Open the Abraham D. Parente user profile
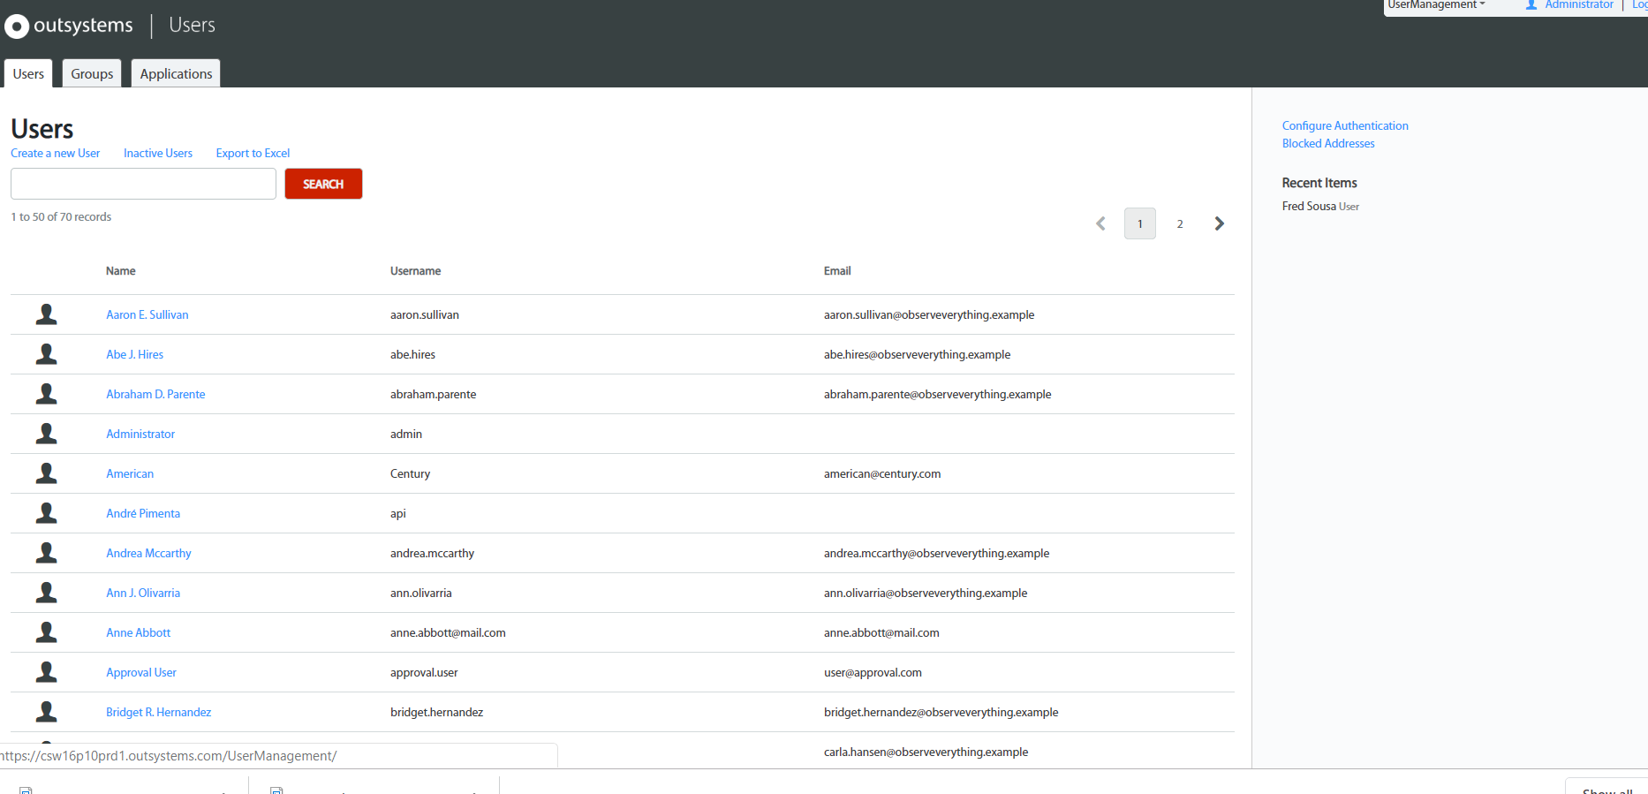The width and height of the screenshot is (1648, 794). (x=155, y=394)
